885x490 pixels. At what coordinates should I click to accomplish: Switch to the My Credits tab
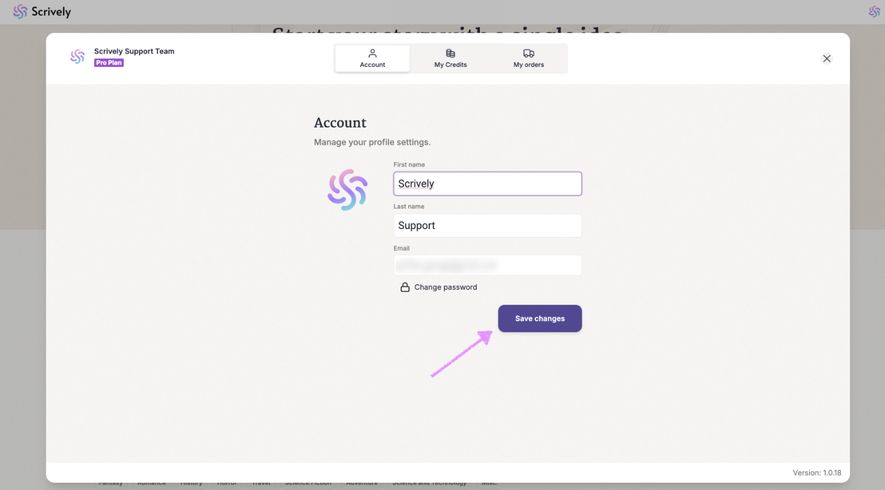coord(450,58)
